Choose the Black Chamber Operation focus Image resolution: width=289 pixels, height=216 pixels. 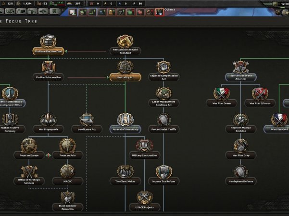(x=67, y=207)
